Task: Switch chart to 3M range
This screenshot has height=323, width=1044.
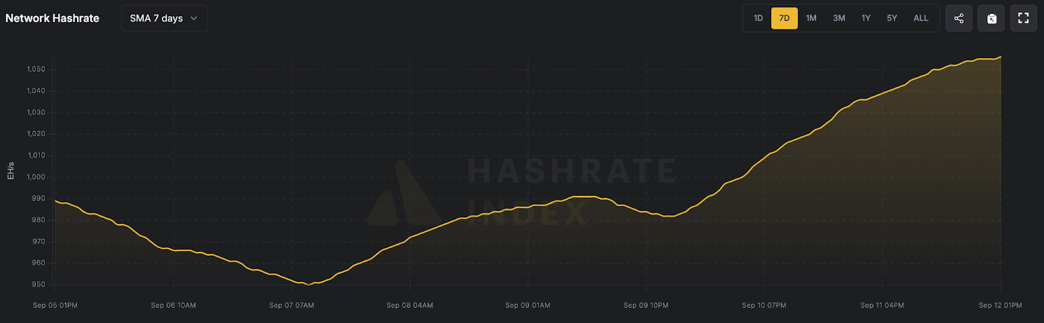Action: click(838, 18)
